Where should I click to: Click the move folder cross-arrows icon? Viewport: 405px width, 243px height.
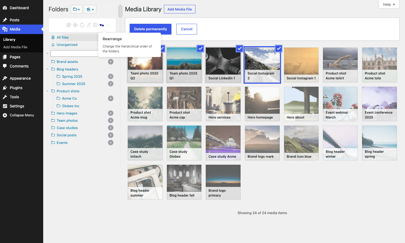[x=75, y=25]
